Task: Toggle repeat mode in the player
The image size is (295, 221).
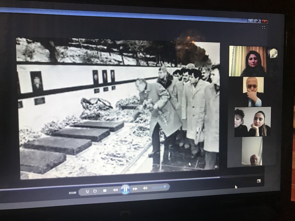Action: tap(95, 191)
